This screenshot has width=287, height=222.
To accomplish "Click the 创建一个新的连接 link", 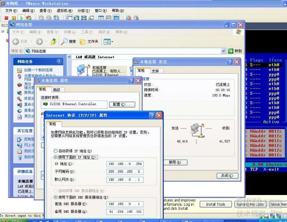I will point(38,70).
